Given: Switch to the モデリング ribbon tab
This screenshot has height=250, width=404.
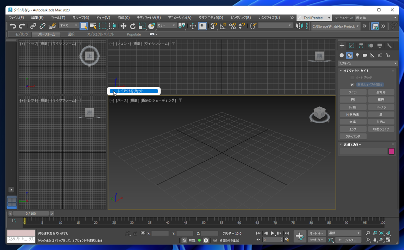Looking at the screenshot, I should [22, 34].
